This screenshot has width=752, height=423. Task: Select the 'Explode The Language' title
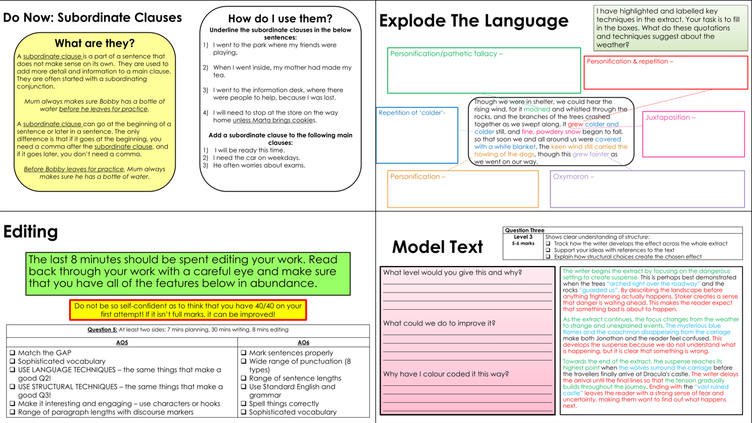pyautogui.click(x=474, y=21)
